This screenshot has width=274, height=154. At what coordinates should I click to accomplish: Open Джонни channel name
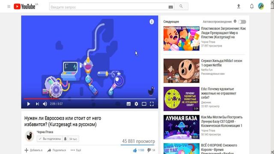click(206, 102)
